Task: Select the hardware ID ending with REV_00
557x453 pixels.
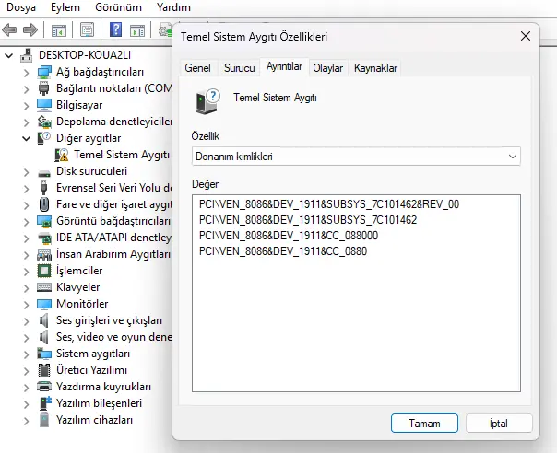Action: click(329, 204)
